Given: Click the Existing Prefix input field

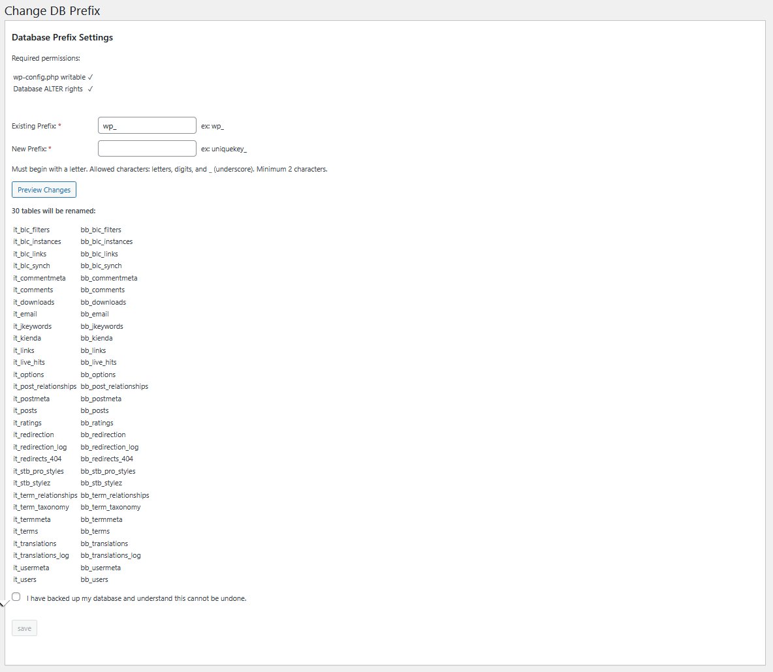Looking at the screenshot, I should tap(147, 125).
